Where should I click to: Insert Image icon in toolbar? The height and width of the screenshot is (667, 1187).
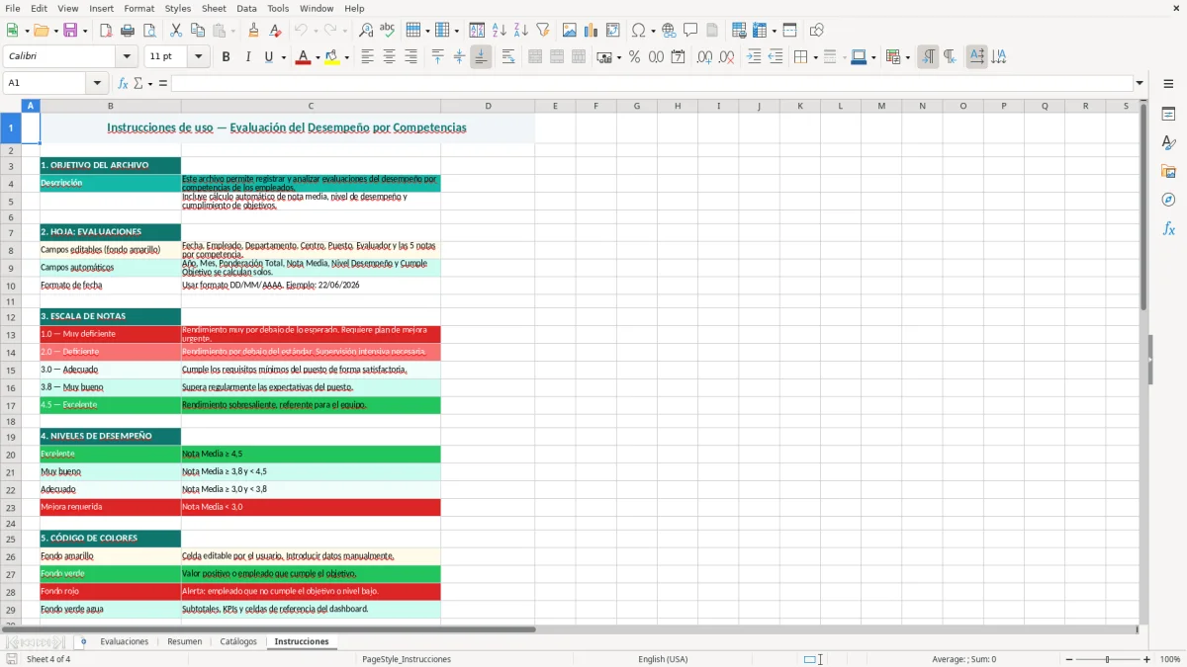[x=570, y=31]
